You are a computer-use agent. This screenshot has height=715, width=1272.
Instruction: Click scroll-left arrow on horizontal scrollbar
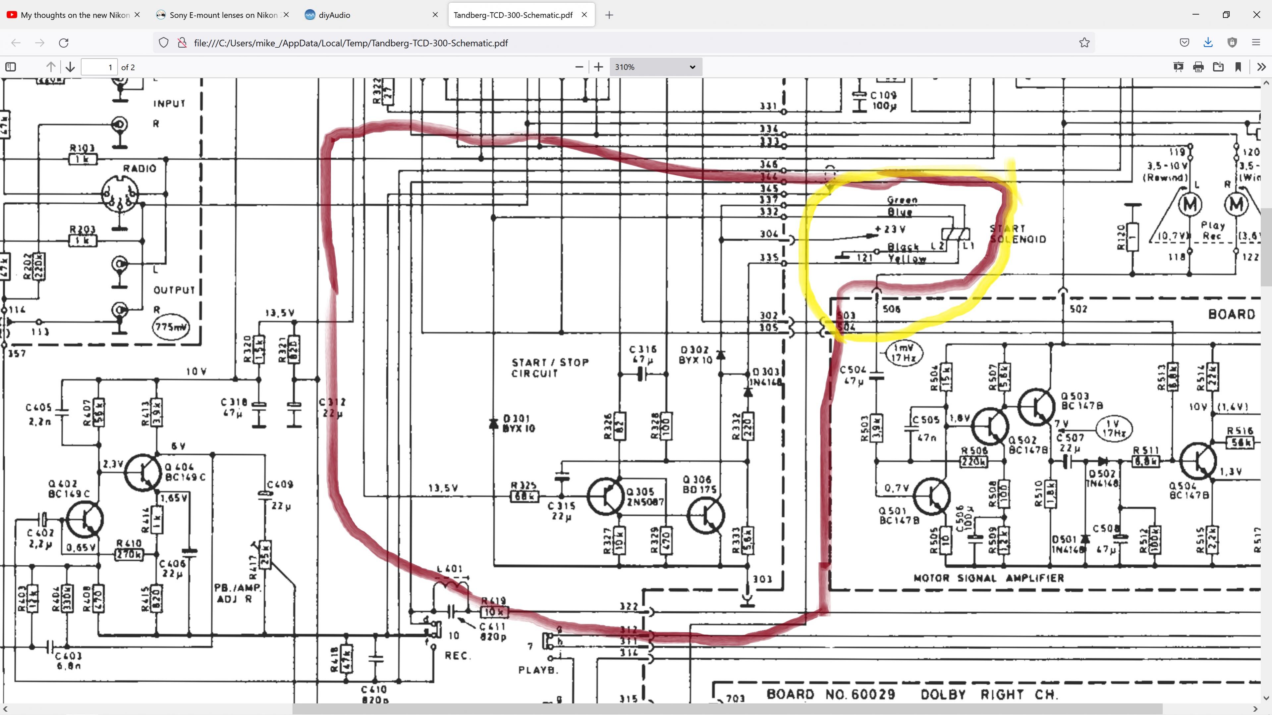5,709
